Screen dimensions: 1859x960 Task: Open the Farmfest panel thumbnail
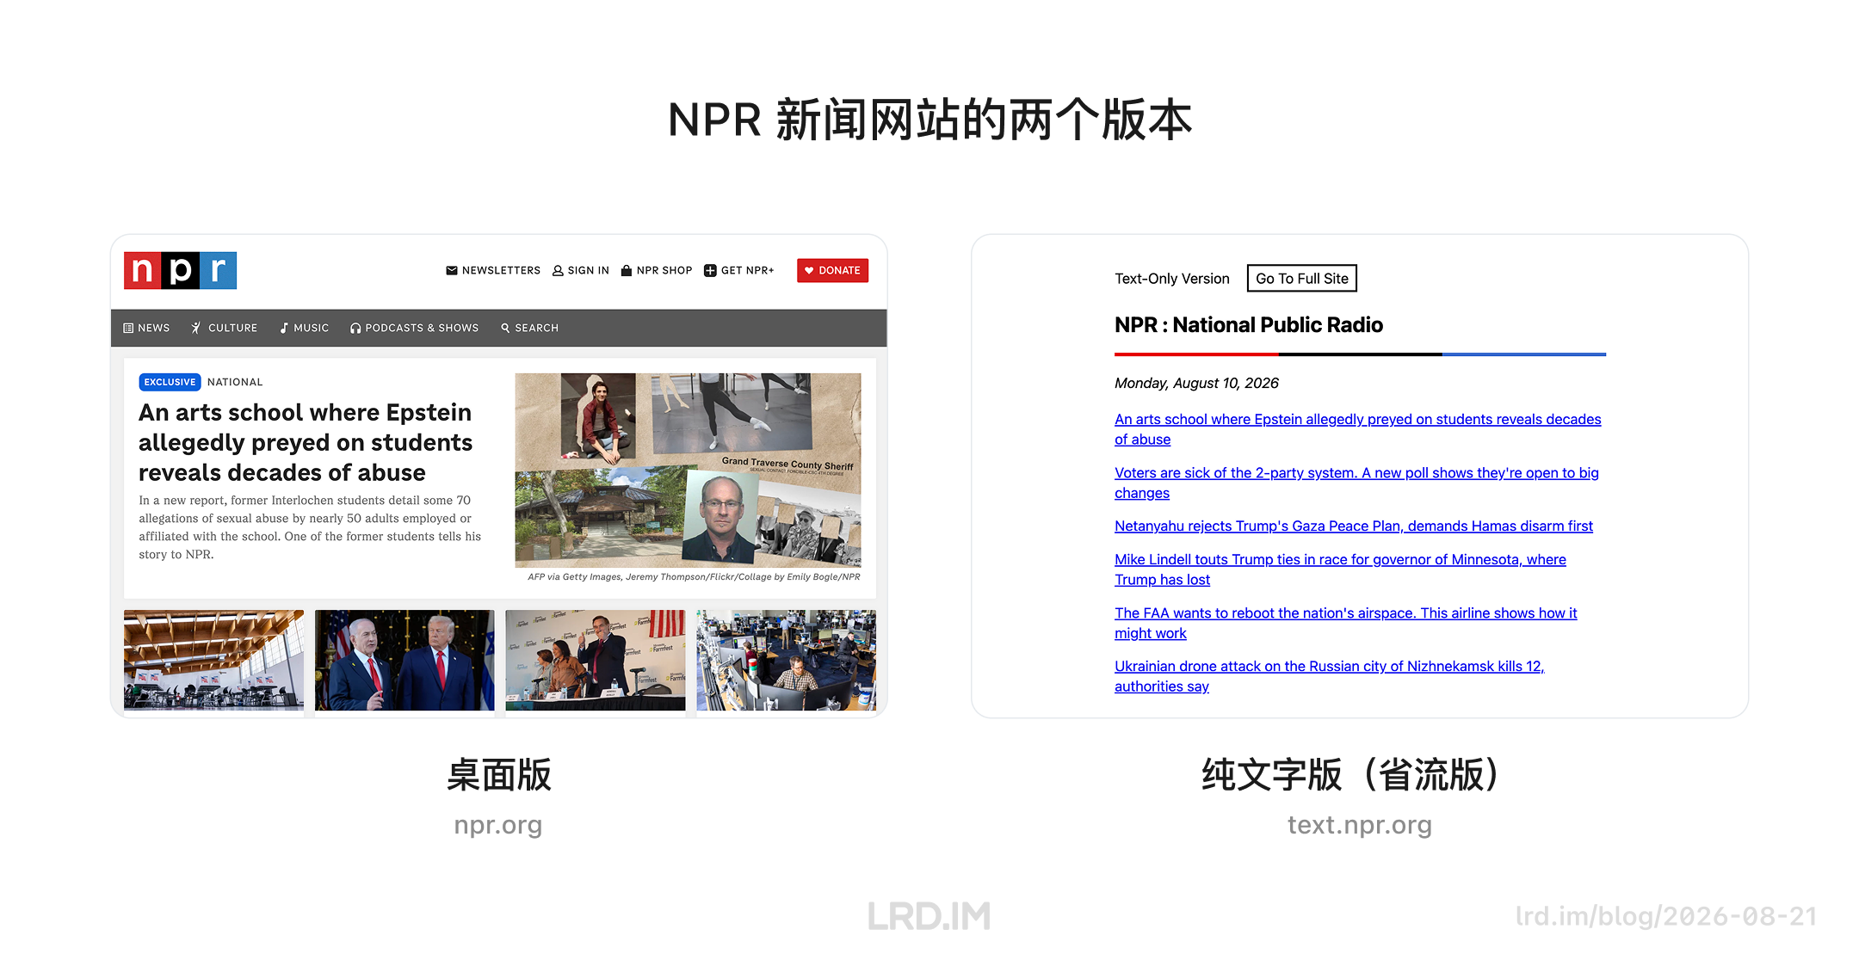click(596, 660)
